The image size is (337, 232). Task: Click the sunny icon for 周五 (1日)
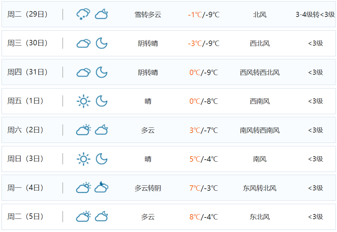point(83,101)
